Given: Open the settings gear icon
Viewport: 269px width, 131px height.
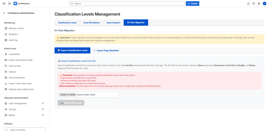Looking at the screenshot, I should pos(259,3).
